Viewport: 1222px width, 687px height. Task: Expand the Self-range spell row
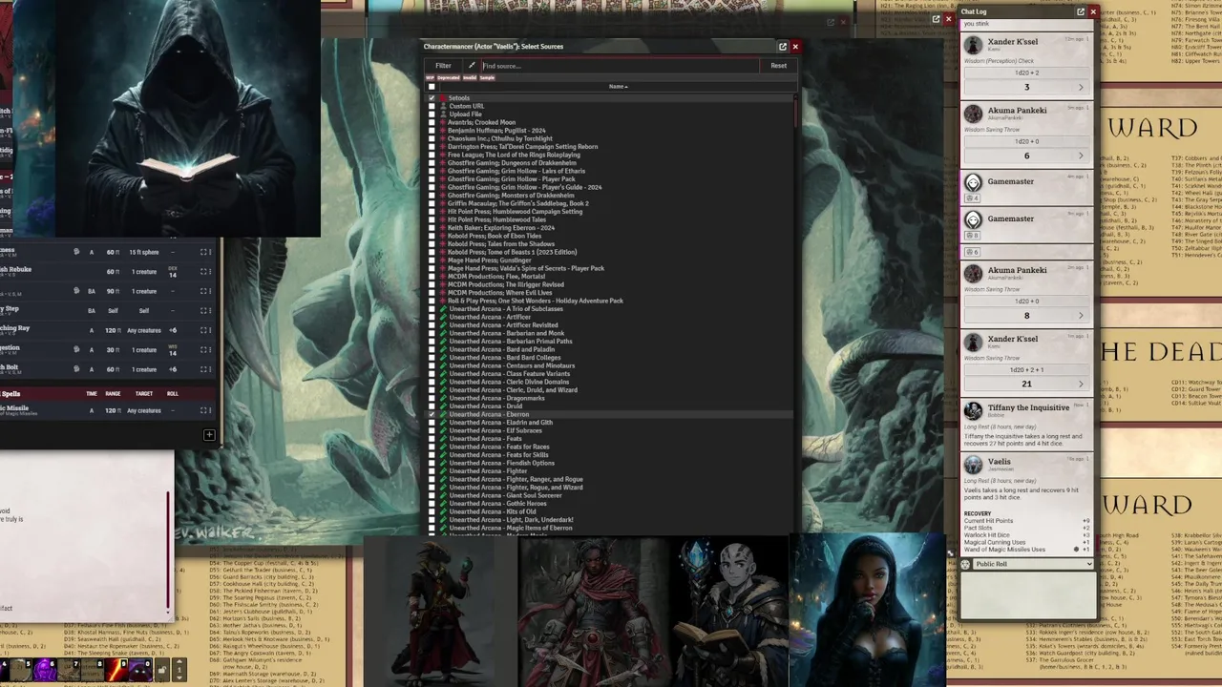click(201, 310)
